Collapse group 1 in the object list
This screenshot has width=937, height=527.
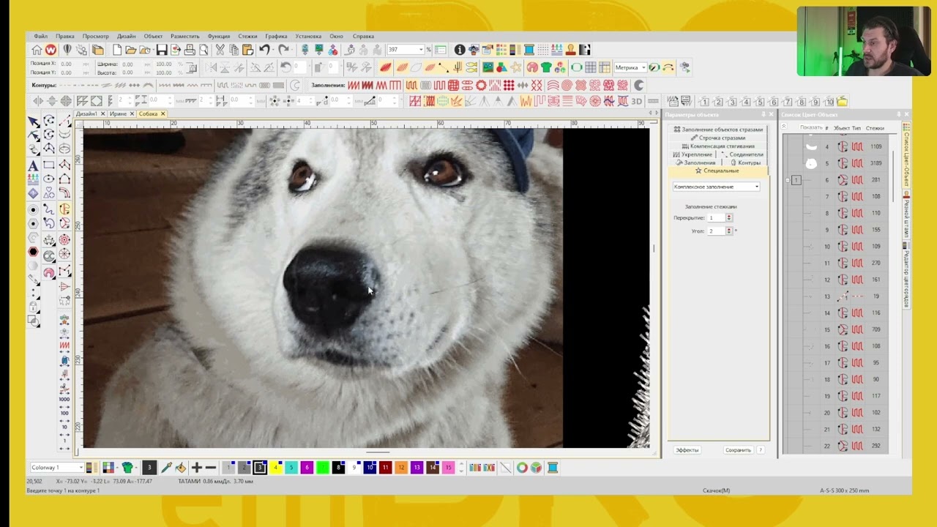coord(788,180)
